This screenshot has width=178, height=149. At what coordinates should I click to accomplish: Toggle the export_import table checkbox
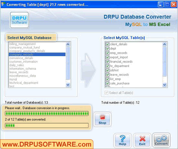coord(108,57)
